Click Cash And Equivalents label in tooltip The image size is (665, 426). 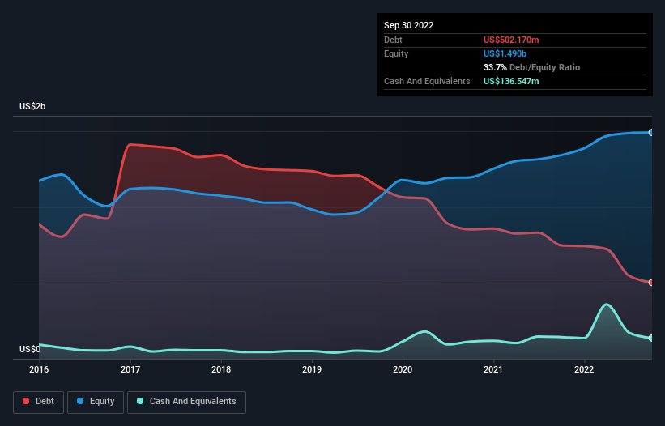(x=427, y=81)
